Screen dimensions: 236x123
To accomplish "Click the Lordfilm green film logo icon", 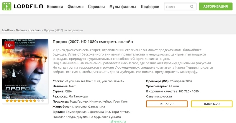I will point(6,6).
